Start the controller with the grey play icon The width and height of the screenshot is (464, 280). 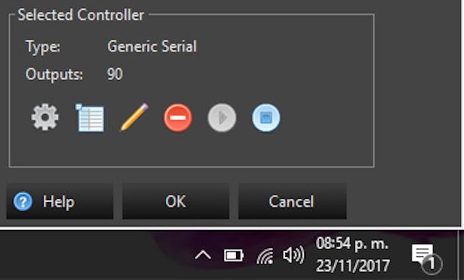coord(222,117)
